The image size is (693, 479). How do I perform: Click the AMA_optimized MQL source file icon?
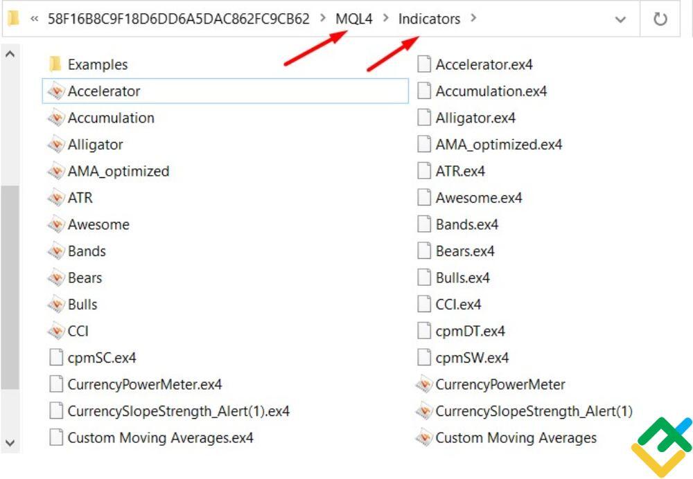(x=56, y=171)
